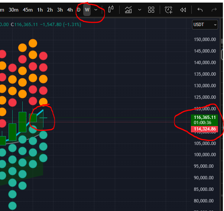Click the −1,547.80 (−1.31%) change text
The height and width of the screenshot is (211, 224).
coord(61,25)
